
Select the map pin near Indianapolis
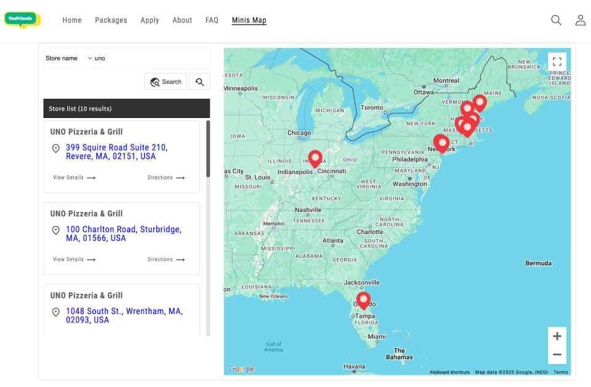(x=315, y=158)
